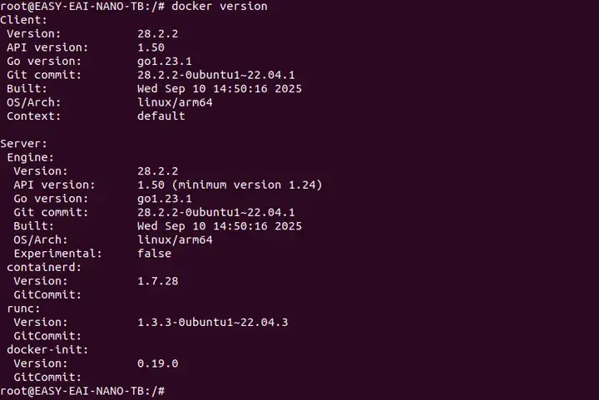Screen dimensions: 599x400
Task: Click the Server section header
Action: pyautogui.click(x=24, y=143)
